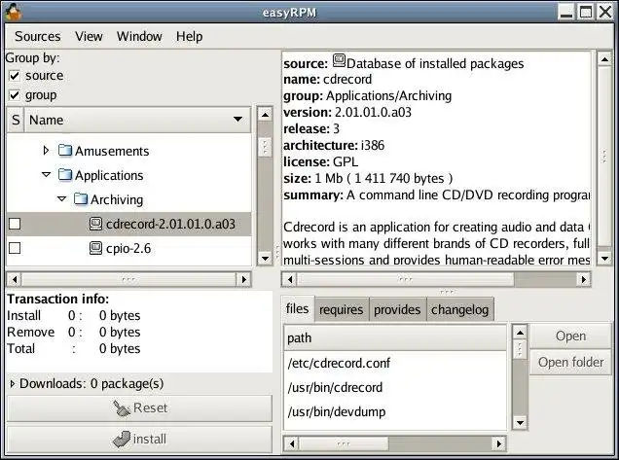Uncheck the group group-by checkbox
Image resolution: width=619 pixels, height=460 pixels.
tap(15, 95)
